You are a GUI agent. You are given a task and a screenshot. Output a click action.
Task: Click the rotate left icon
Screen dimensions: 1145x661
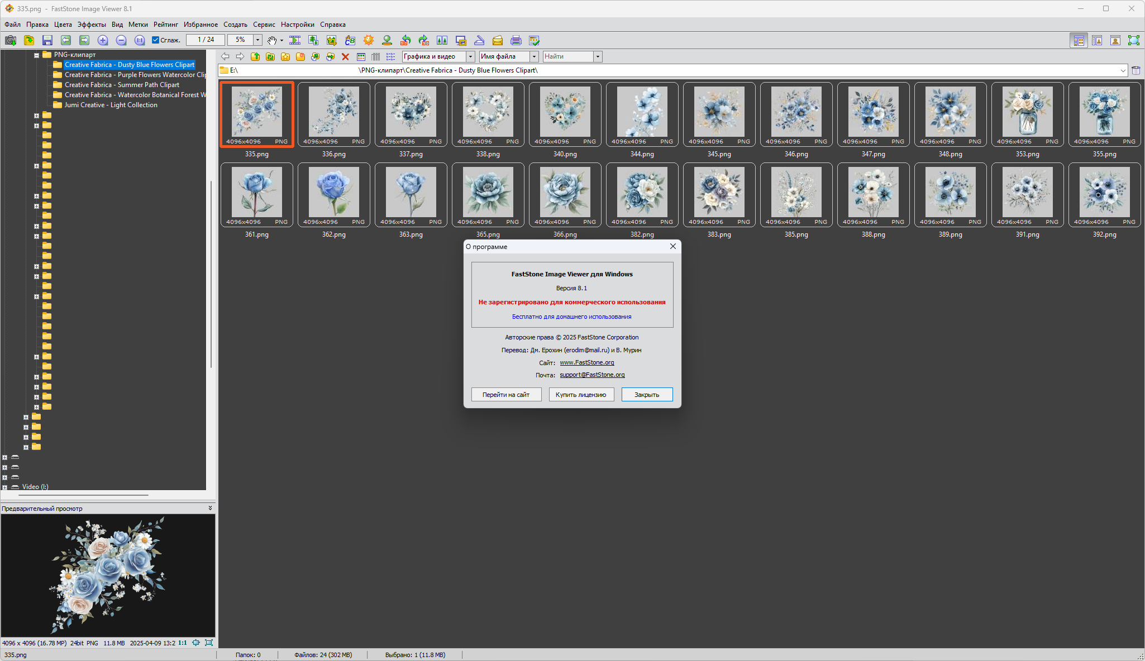point(405,40)
